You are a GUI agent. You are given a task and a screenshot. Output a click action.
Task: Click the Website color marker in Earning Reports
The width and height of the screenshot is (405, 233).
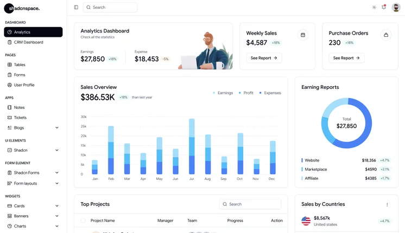tap(302, 160)
